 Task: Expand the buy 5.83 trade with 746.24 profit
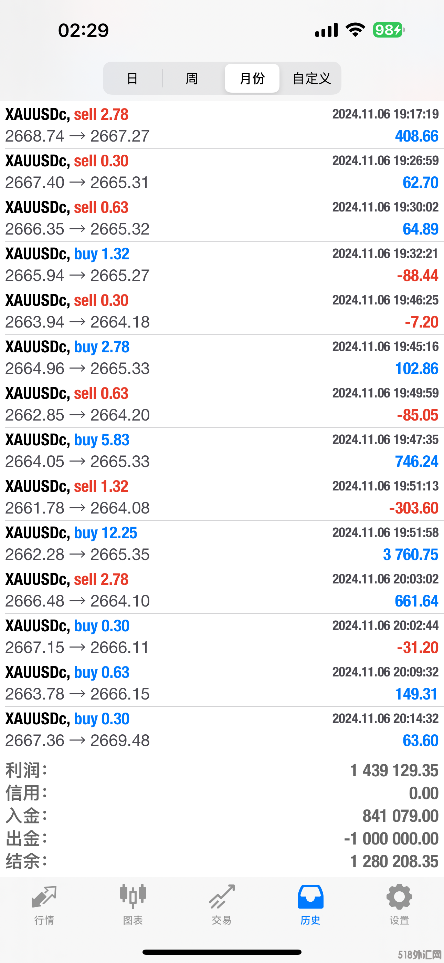(x=222, y=451)
